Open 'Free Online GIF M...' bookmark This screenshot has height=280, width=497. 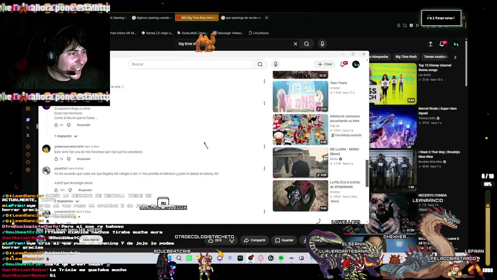[x=123, y=33]
